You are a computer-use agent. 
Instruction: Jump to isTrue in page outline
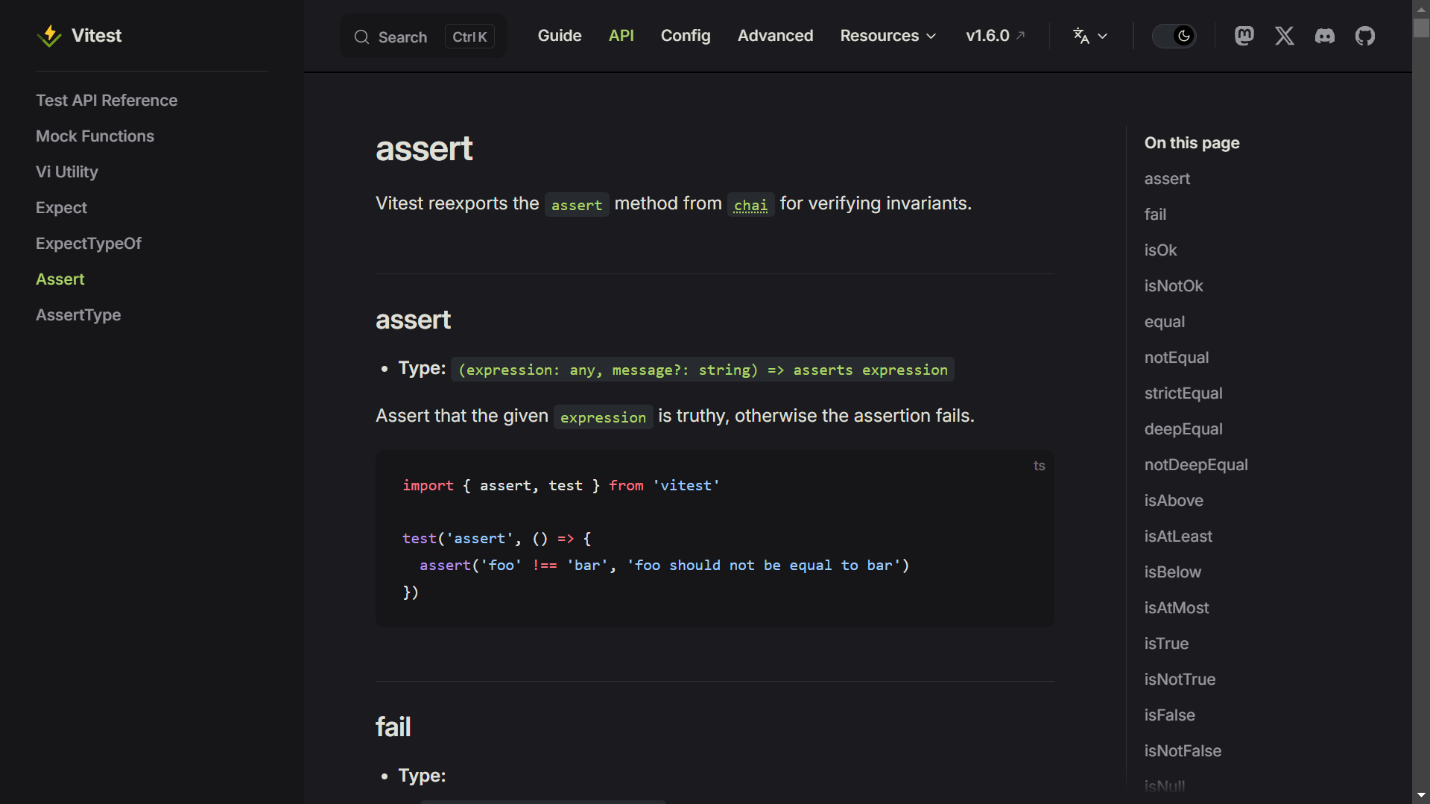(x=1166, y=643)
